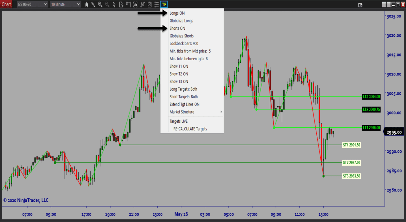Toggle Show T1 ON option
The image size is (406, 222).
coord(179,66)
